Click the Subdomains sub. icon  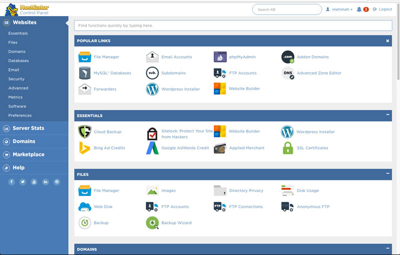tap(152, 73)
